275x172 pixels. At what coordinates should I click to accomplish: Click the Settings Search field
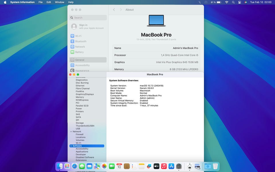coord(88,17)
